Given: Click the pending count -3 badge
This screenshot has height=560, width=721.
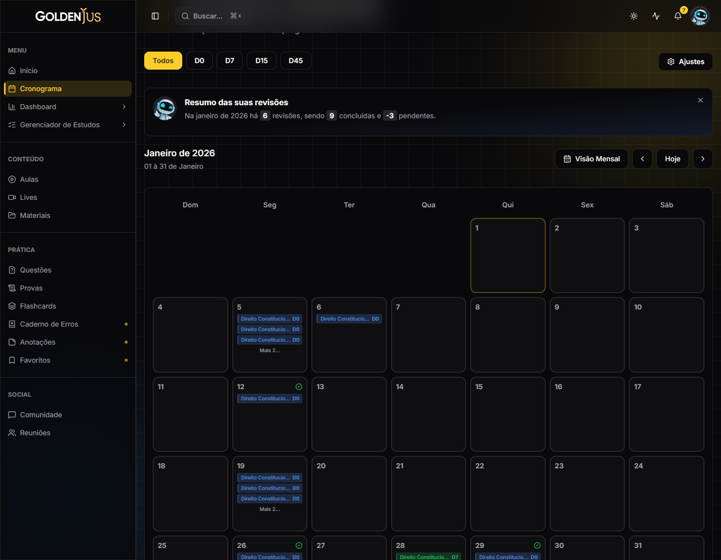Looking at the screenshot, I should point(390,116).
